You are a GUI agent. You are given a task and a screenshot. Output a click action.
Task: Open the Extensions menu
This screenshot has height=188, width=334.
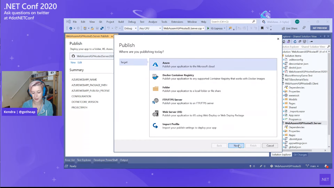pyautogui.click(x=177, y=22)
